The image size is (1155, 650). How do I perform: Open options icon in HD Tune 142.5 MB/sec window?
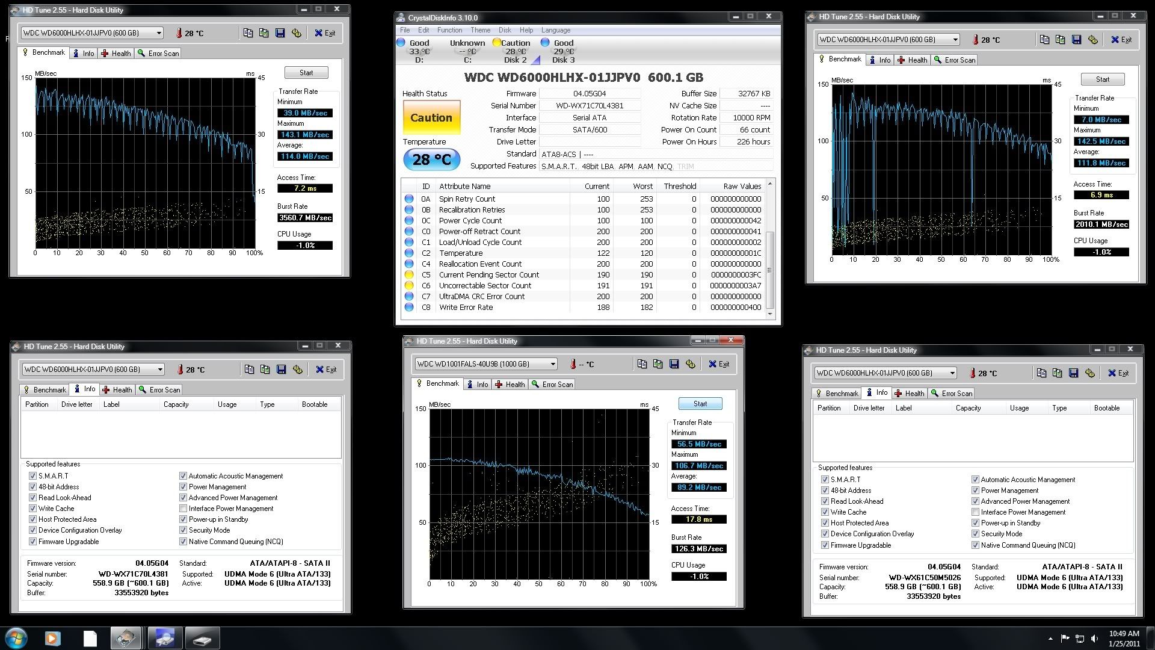click(x=1092, y=40)
